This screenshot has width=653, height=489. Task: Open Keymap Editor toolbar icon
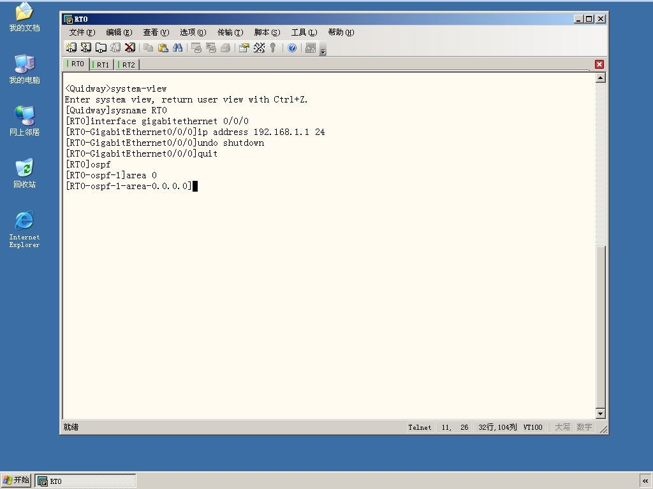point(259,48)
